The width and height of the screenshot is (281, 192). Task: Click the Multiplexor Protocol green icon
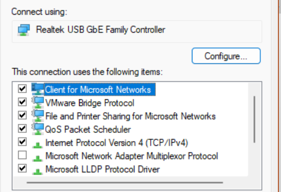click(38, 158)
